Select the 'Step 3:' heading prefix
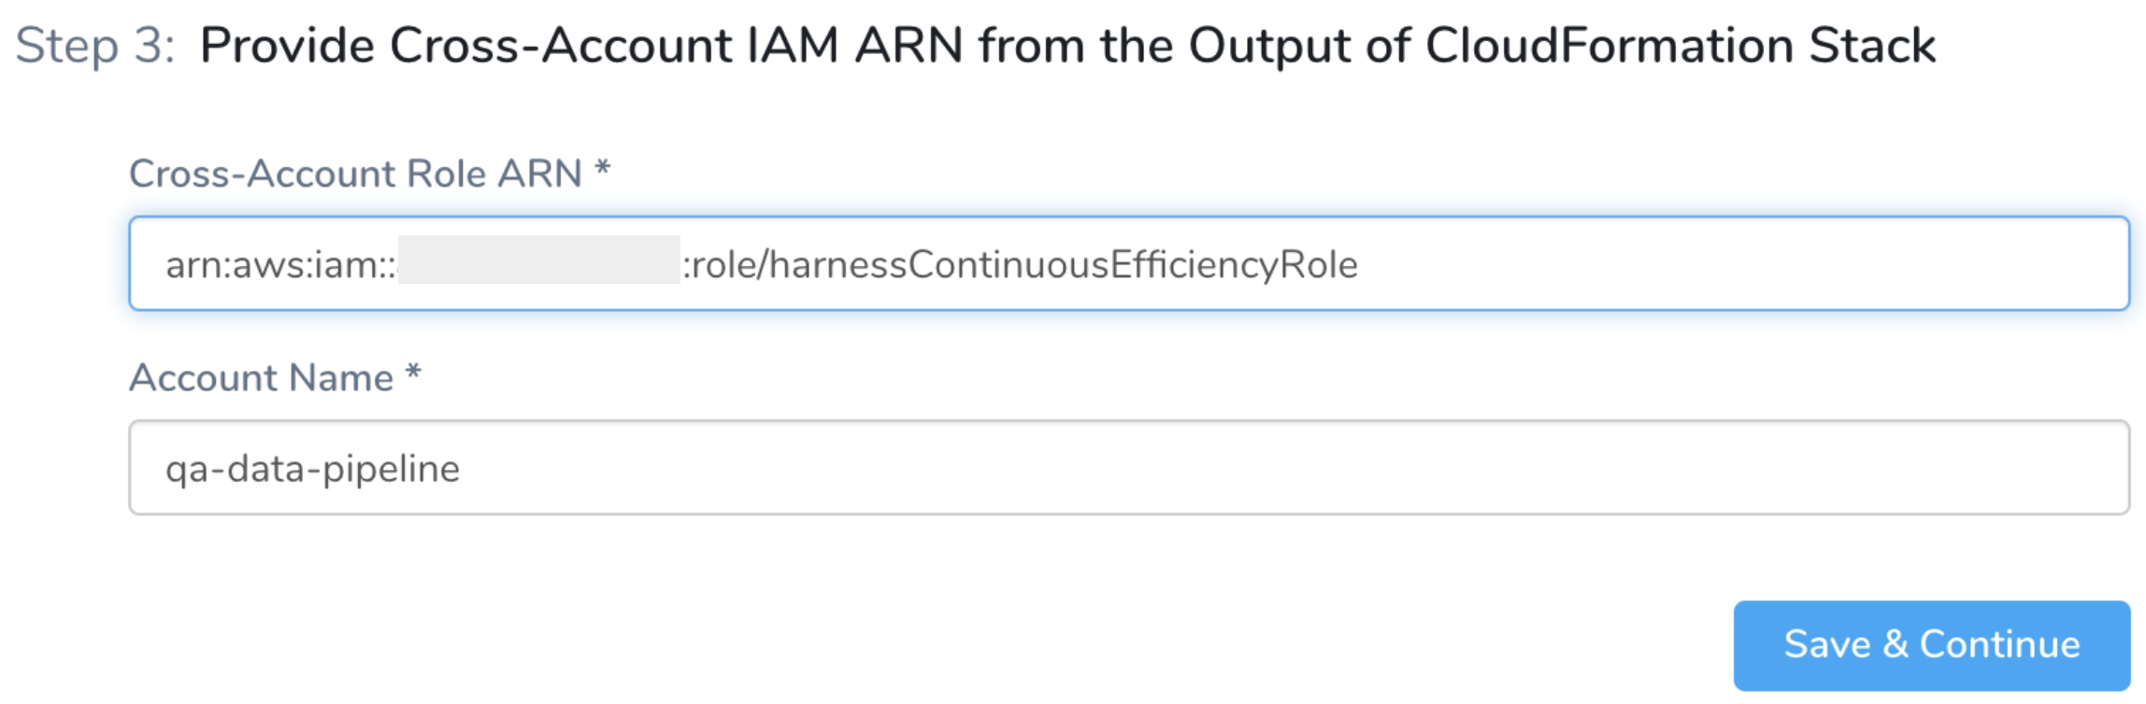The image size is (2146, 704). tap(95, 46)
